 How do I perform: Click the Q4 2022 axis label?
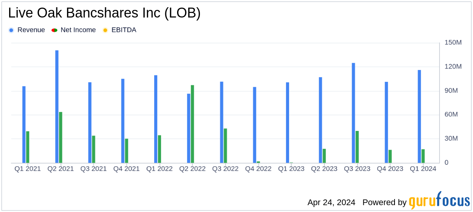pyautogui.click(x=258, y=169)
